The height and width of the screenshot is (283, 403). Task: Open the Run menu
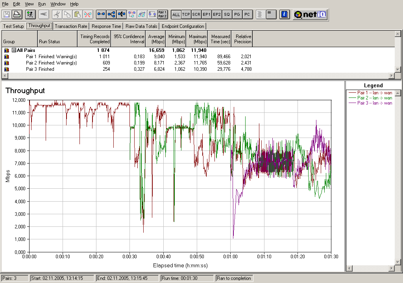tap(42, 4)
